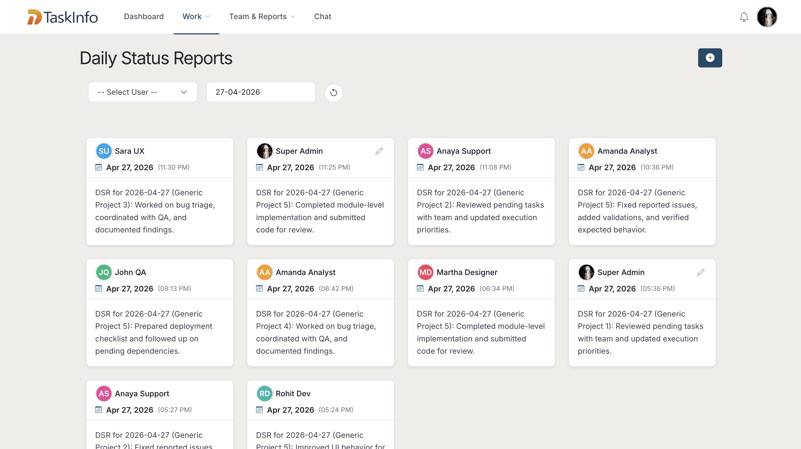Click Anaya Support avatar on 05:27 PM card
The image size is (801, 449).
click(104, 393)
